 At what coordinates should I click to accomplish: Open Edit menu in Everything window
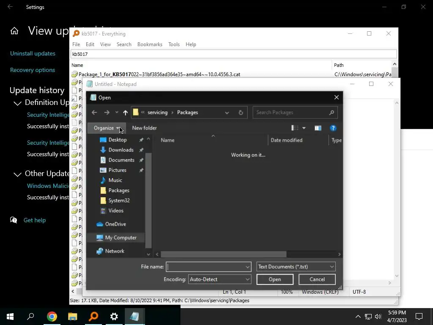(x=90, y=44)
